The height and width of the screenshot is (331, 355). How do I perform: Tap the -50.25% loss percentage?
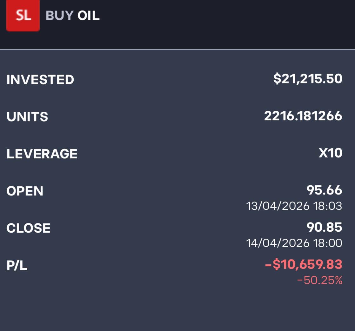319,281
